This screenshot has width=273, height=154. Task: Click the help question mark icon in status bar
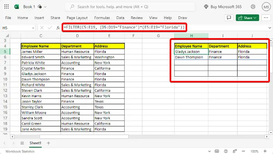tap(226, 151)
